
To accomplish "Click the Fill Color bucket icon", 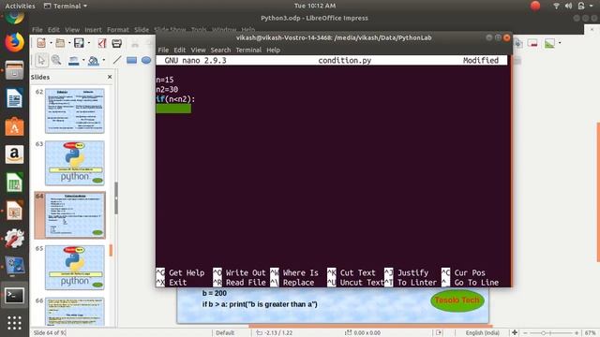I will [94, 60].
